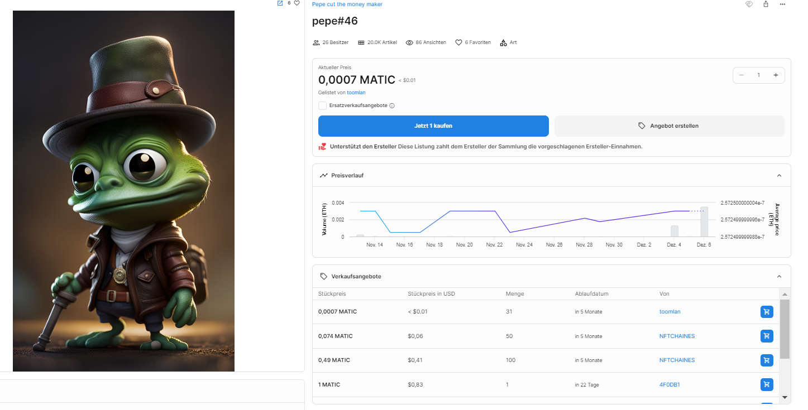The image size is (808, 410).
Task: Click the share icon at top right
Action: 766,4
